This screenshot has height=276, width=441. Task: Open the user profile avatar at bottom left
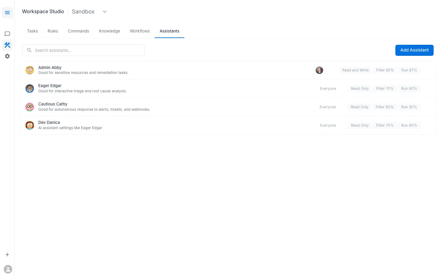pos(8,269)
